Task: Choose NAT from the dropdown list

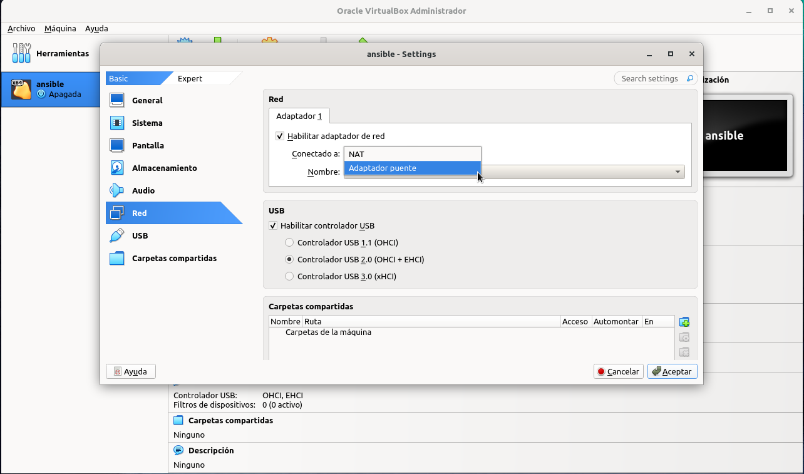Action: coord(413,154)
